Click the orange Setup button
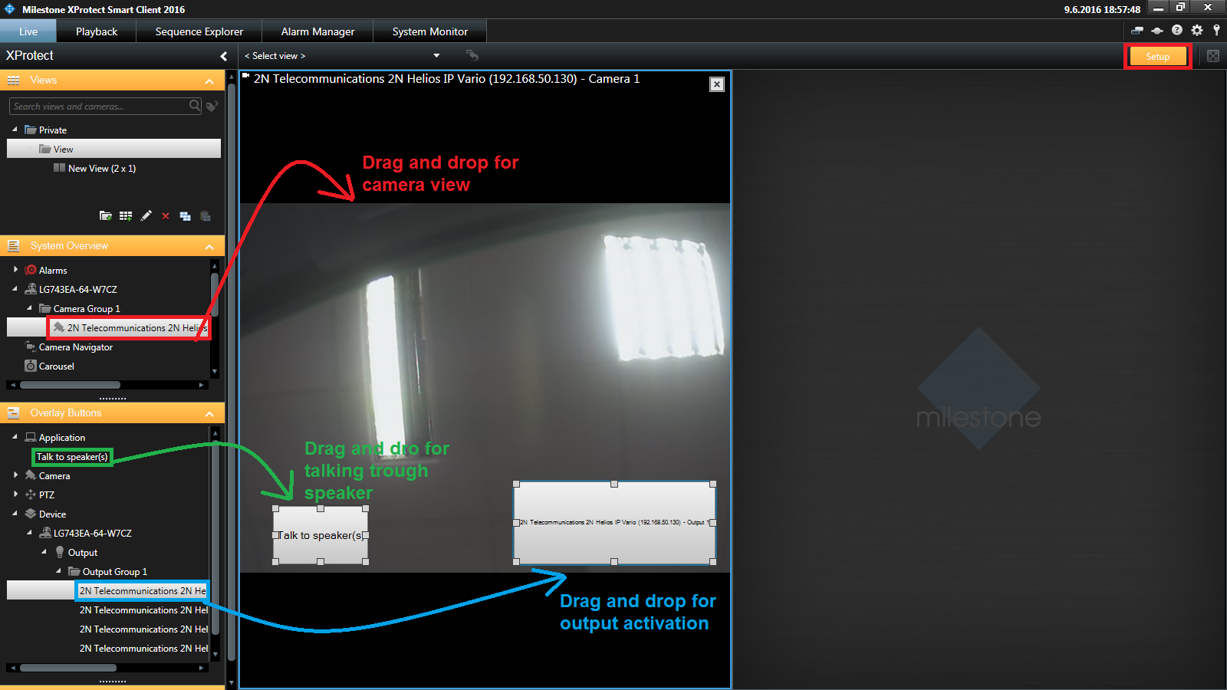Screen dimensions: 1227x690 tap(1157, 57)
